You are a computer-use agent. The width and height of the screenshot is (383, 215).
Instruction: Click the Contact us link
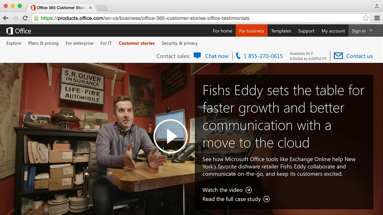[359, 56]
